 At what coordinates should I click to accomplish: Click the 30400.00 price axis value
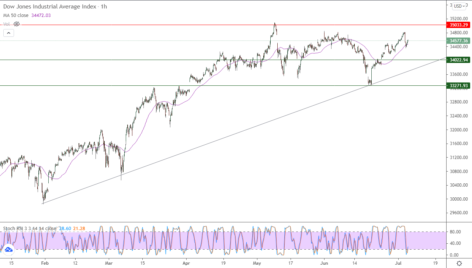[x=459, y=185]
